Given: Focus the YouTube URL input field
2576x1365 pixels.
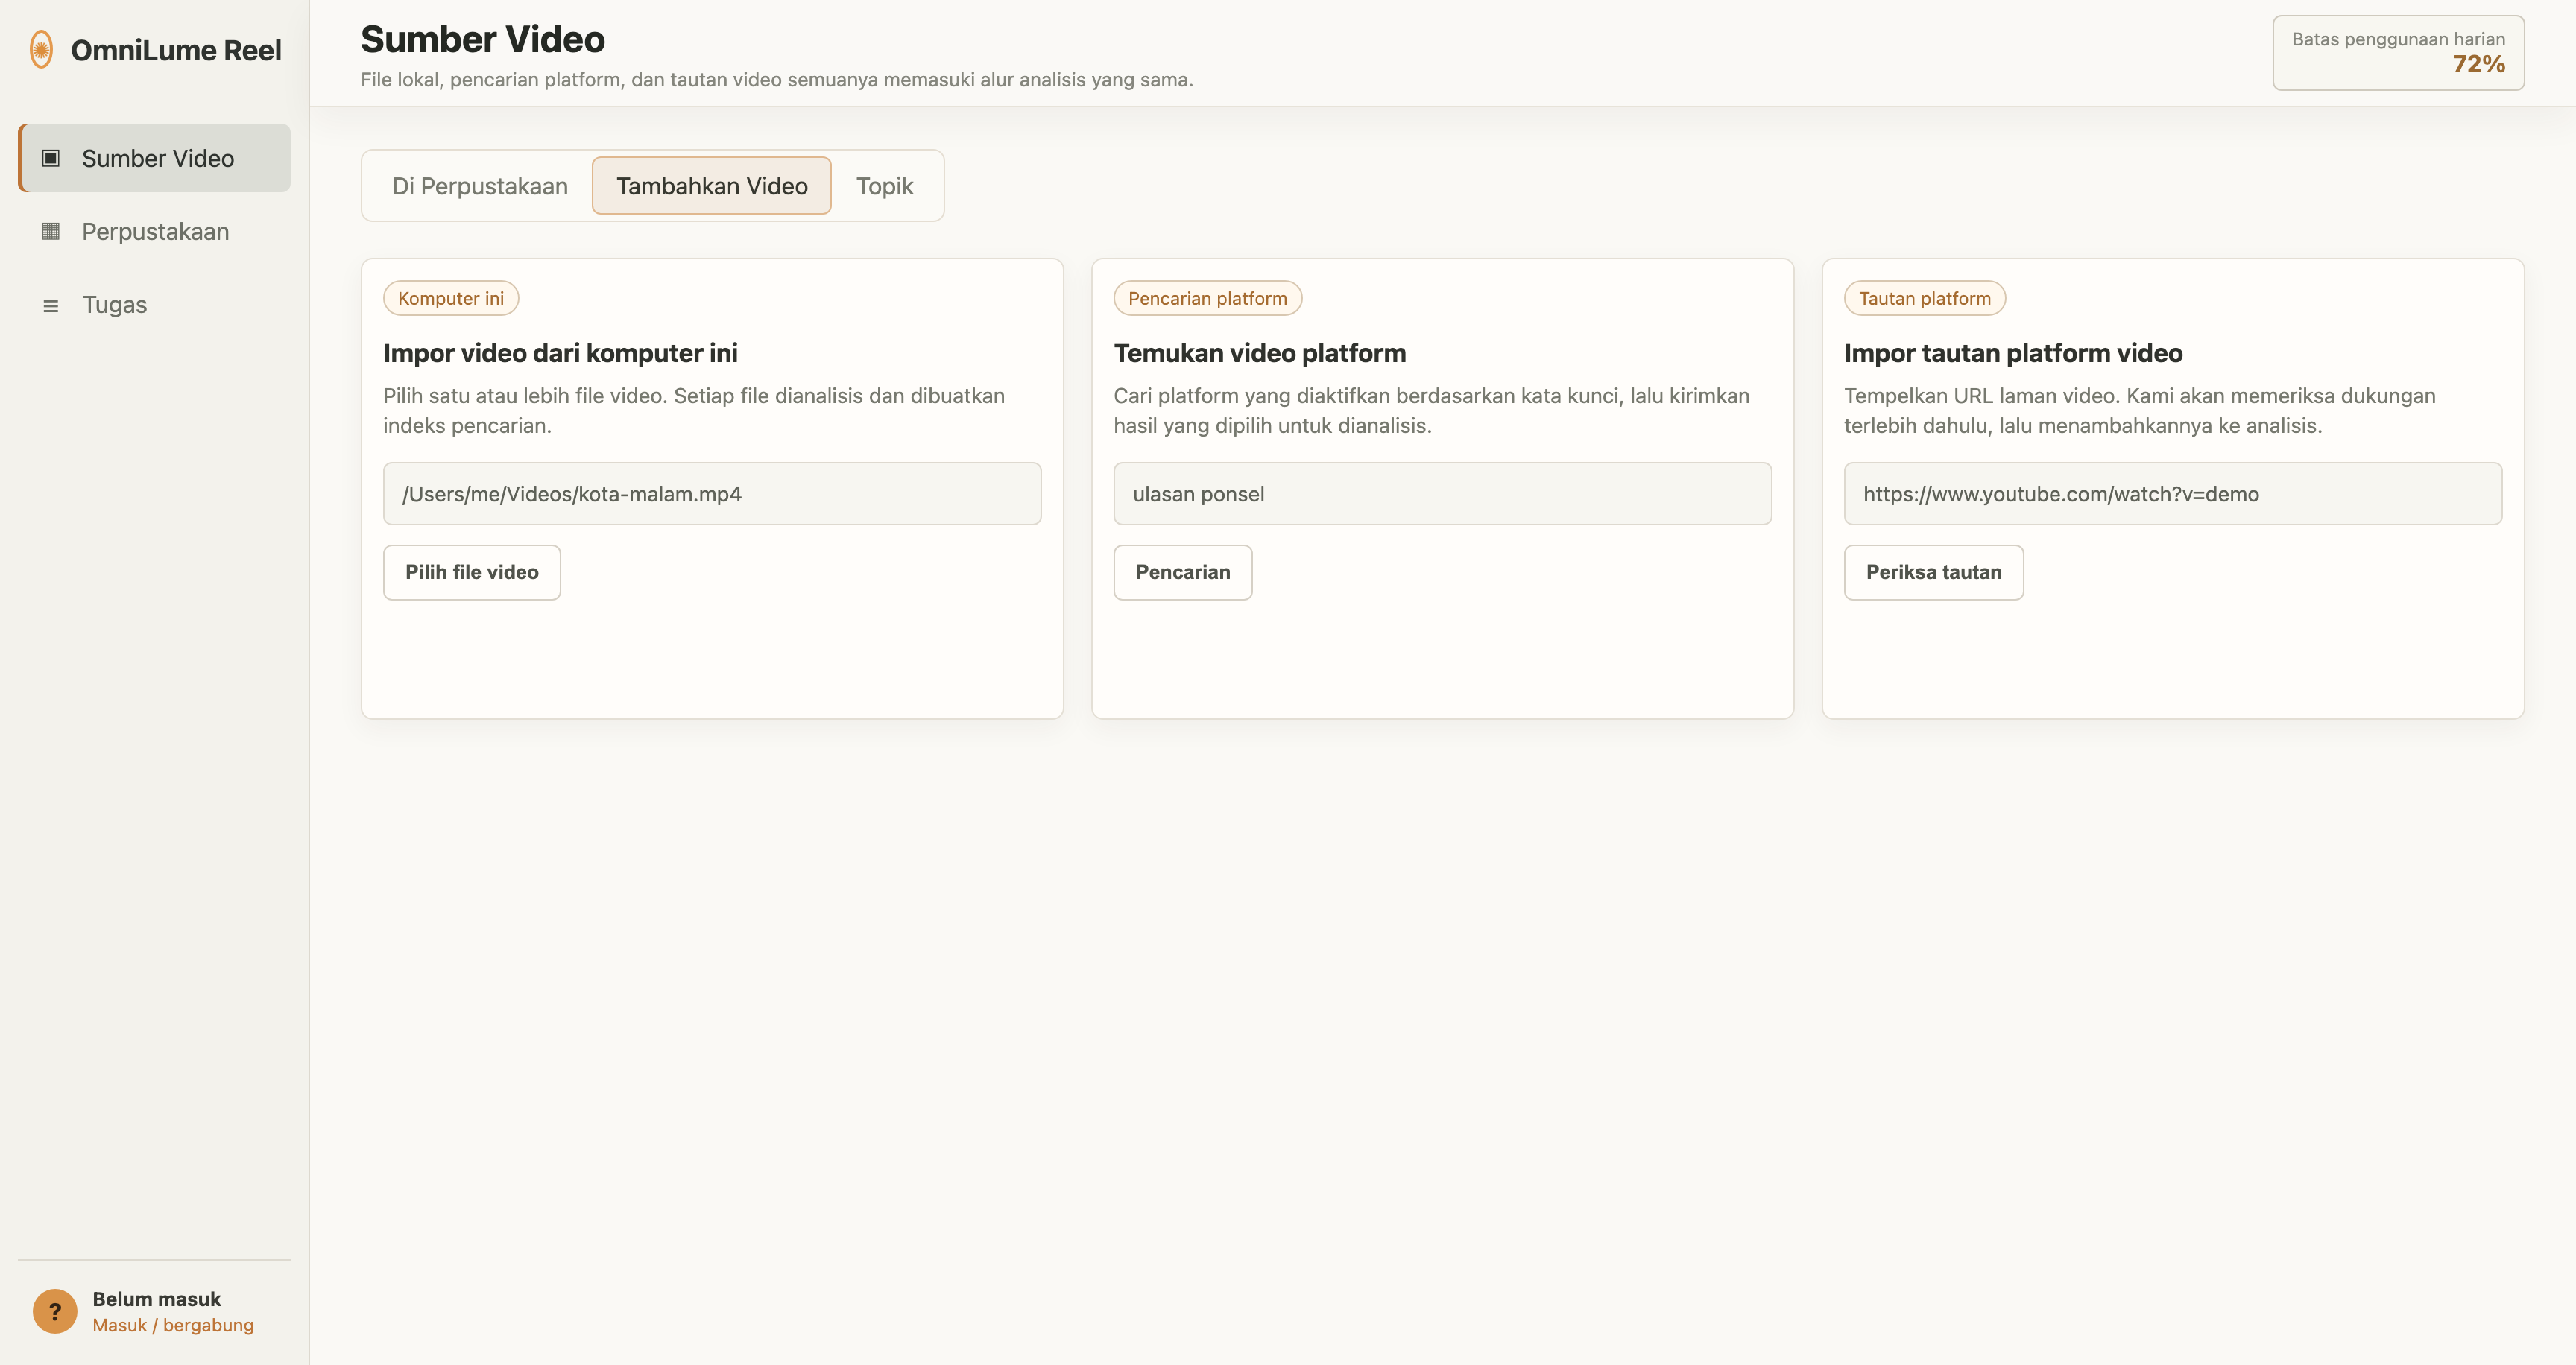Looking at the screenshot, I should click(2173, 494).
